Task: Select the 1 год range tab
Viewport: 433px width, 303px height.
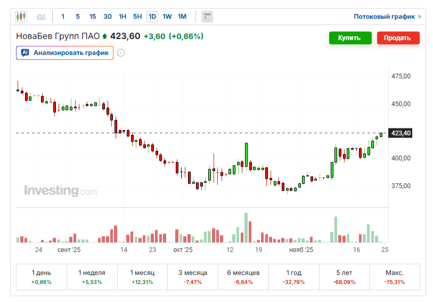Action: (x=294, y=277)
